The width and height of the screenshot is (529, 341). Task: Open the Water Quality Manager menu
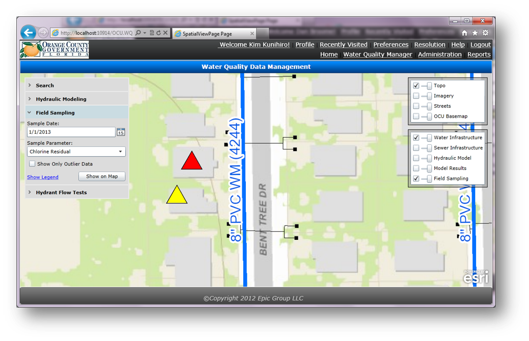pyautogui.click(x=377, y=54)
